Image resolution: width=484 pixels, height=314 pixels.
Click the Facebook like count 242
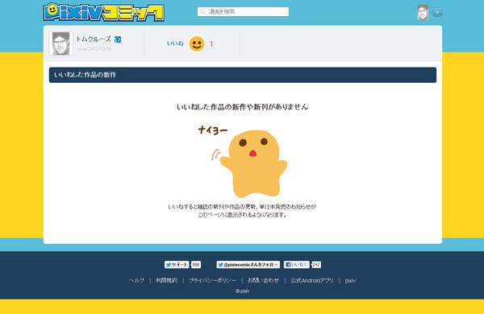pos(316,265)
